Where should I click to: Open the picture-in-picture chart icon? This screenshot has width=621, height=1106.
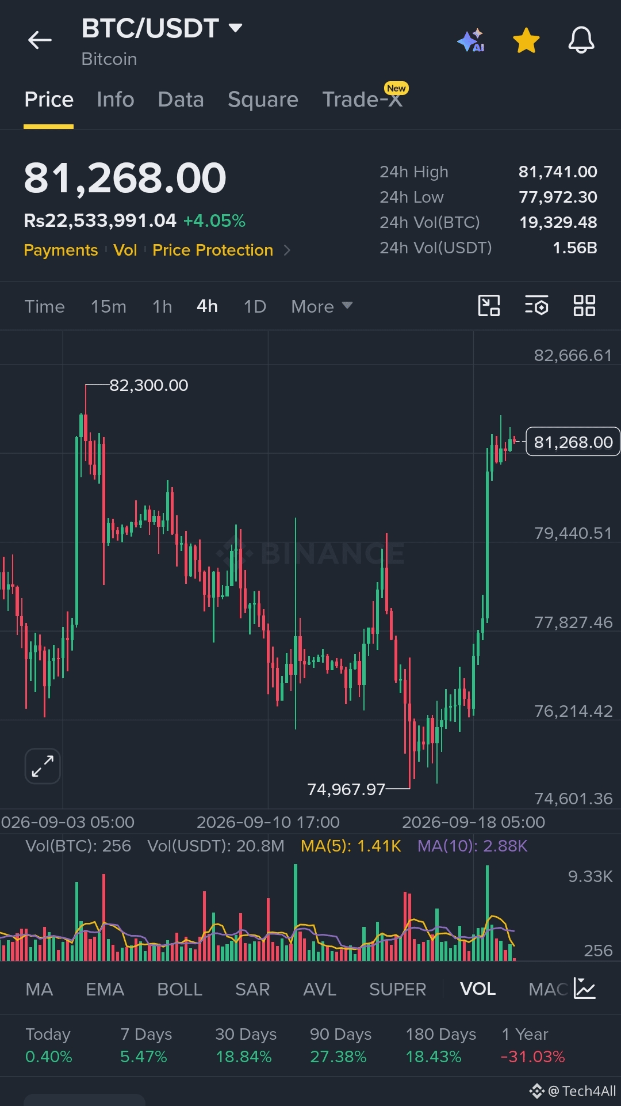coord(489,306)
